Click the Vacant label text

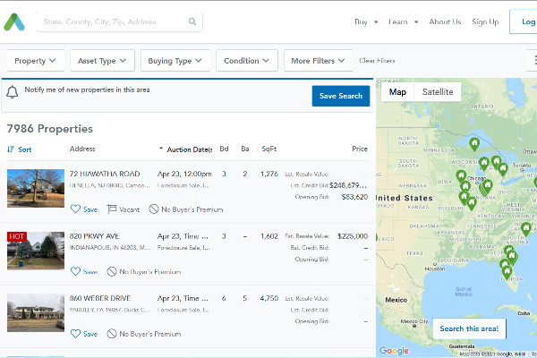click(x=130, y=209)
